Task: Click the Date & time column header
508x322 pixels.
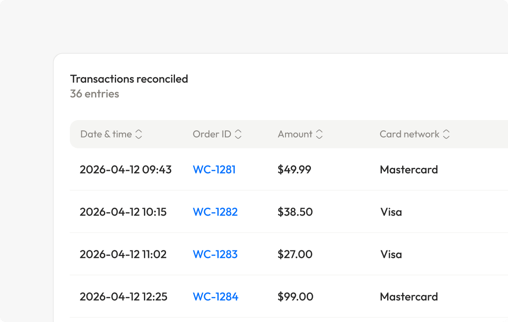Action: point(106,134)
